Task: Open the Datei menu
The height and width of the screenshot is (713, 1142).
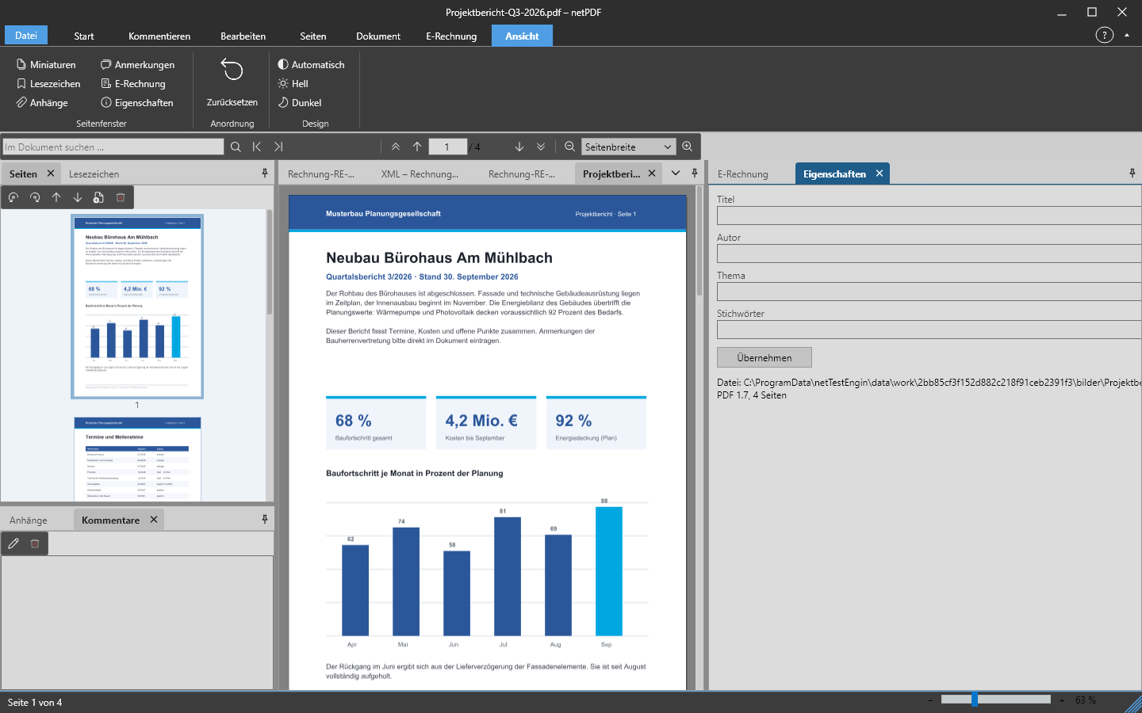Action: [x=26, y=36]
